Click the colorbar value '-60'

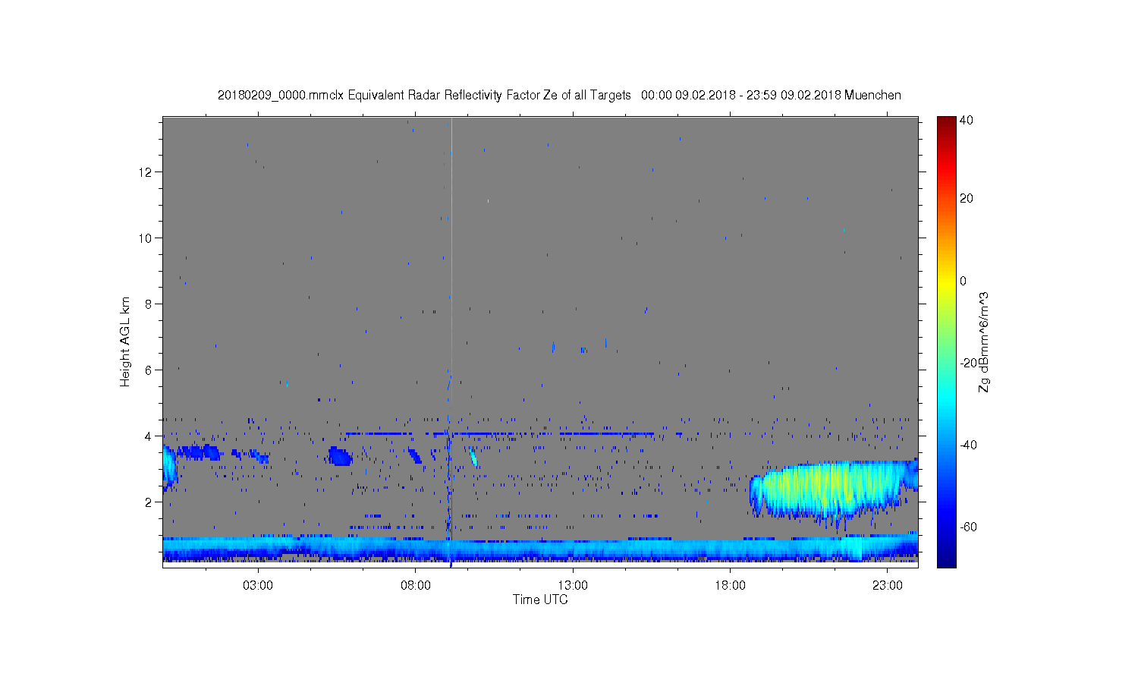968,527
